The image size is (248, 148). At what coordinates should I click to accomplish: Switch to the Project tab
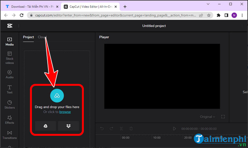coord(28,37)
